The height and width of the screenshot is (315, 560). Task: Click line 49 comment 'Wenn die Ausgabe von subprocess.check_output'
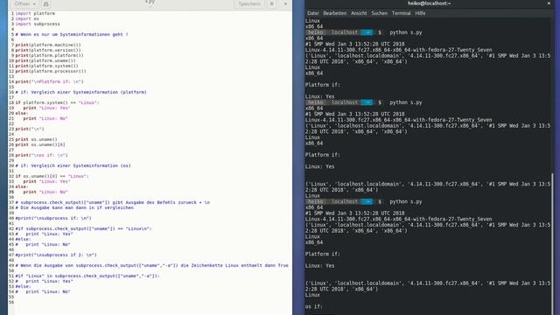(151, 265)
